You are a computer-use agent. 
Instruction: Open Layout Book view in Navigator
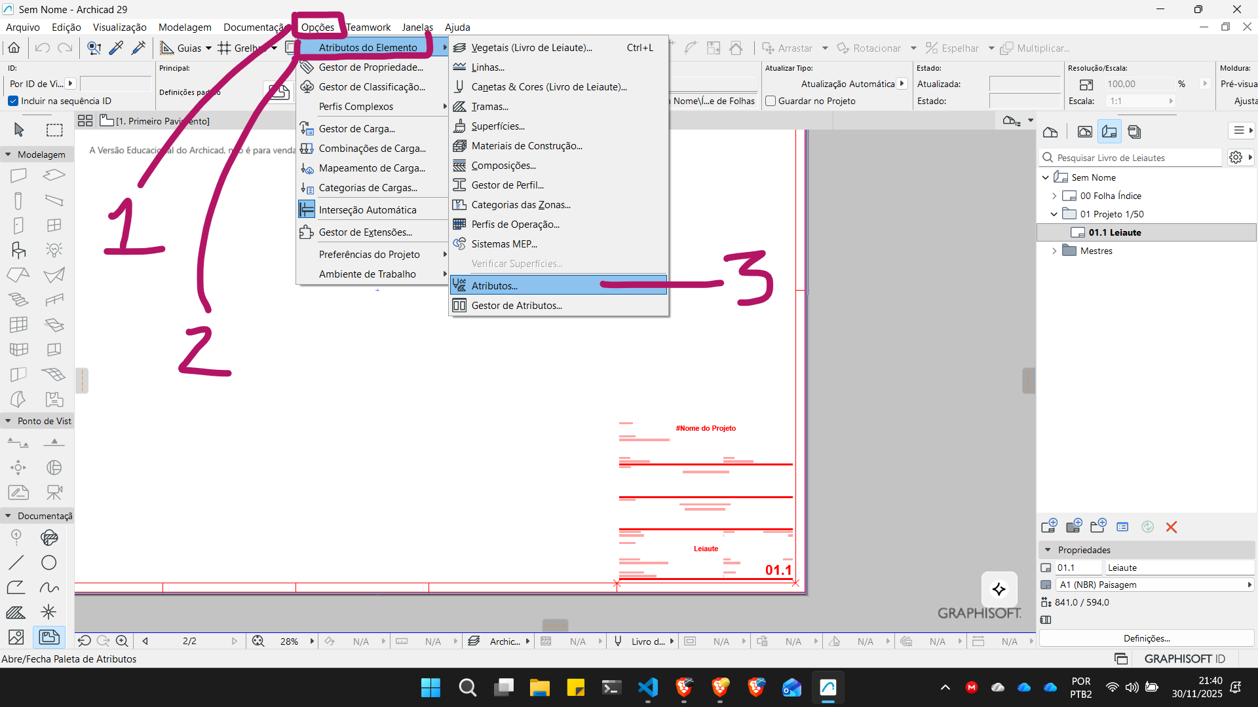(1109, 132)
